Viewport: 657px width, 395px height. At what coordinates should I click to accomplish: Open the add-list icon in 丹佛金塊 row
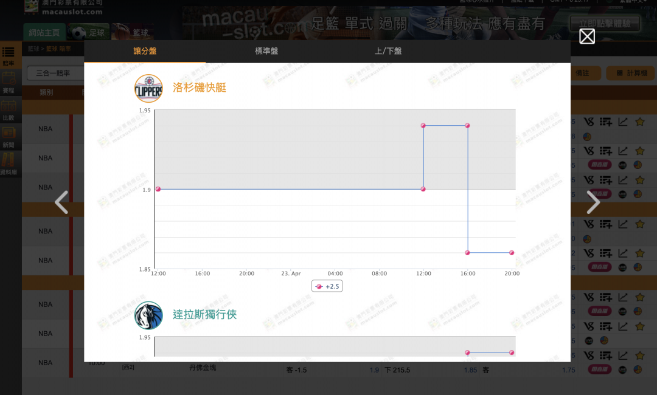pyautogui.click(x=606, y=355)
